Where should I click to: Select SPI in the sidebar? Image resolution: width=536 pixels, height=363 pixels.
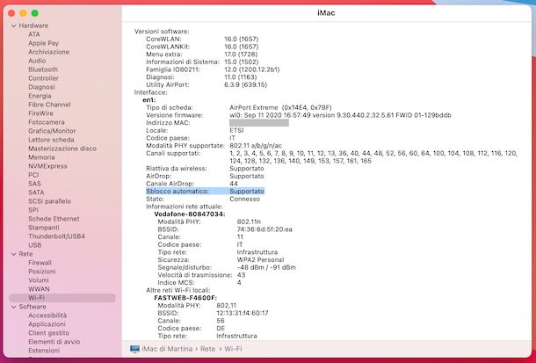tap(33, 210)
